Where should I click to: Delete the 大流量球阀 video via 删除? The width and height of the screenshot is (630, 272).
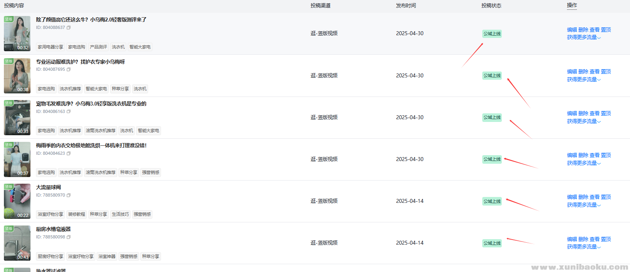[x=583, y=197]
